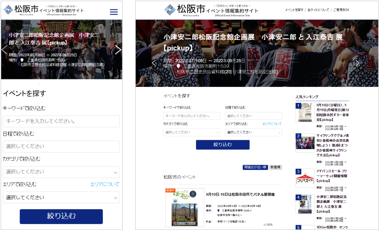The width and height of the screenshot is (379, 230).
Task: Open エリアについて link in desktop view
Action: pos(272,124)
